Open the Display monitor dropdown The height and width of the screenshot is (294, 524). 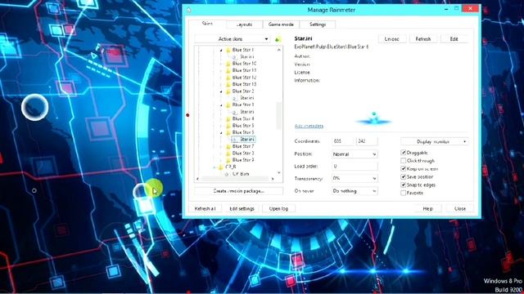tap(435, 141)
